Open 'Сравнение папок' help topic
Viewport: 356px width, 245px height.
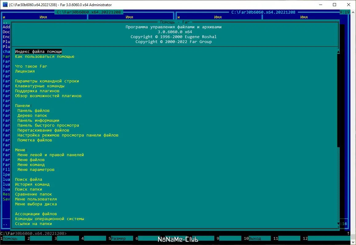(34, 194)
